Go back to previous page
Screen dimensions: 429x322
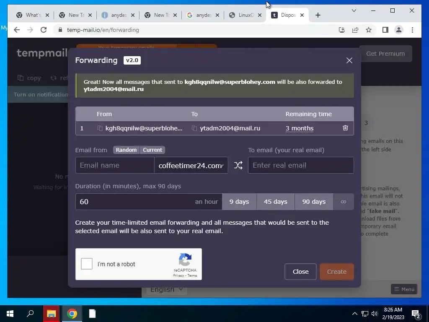point(17,30)
